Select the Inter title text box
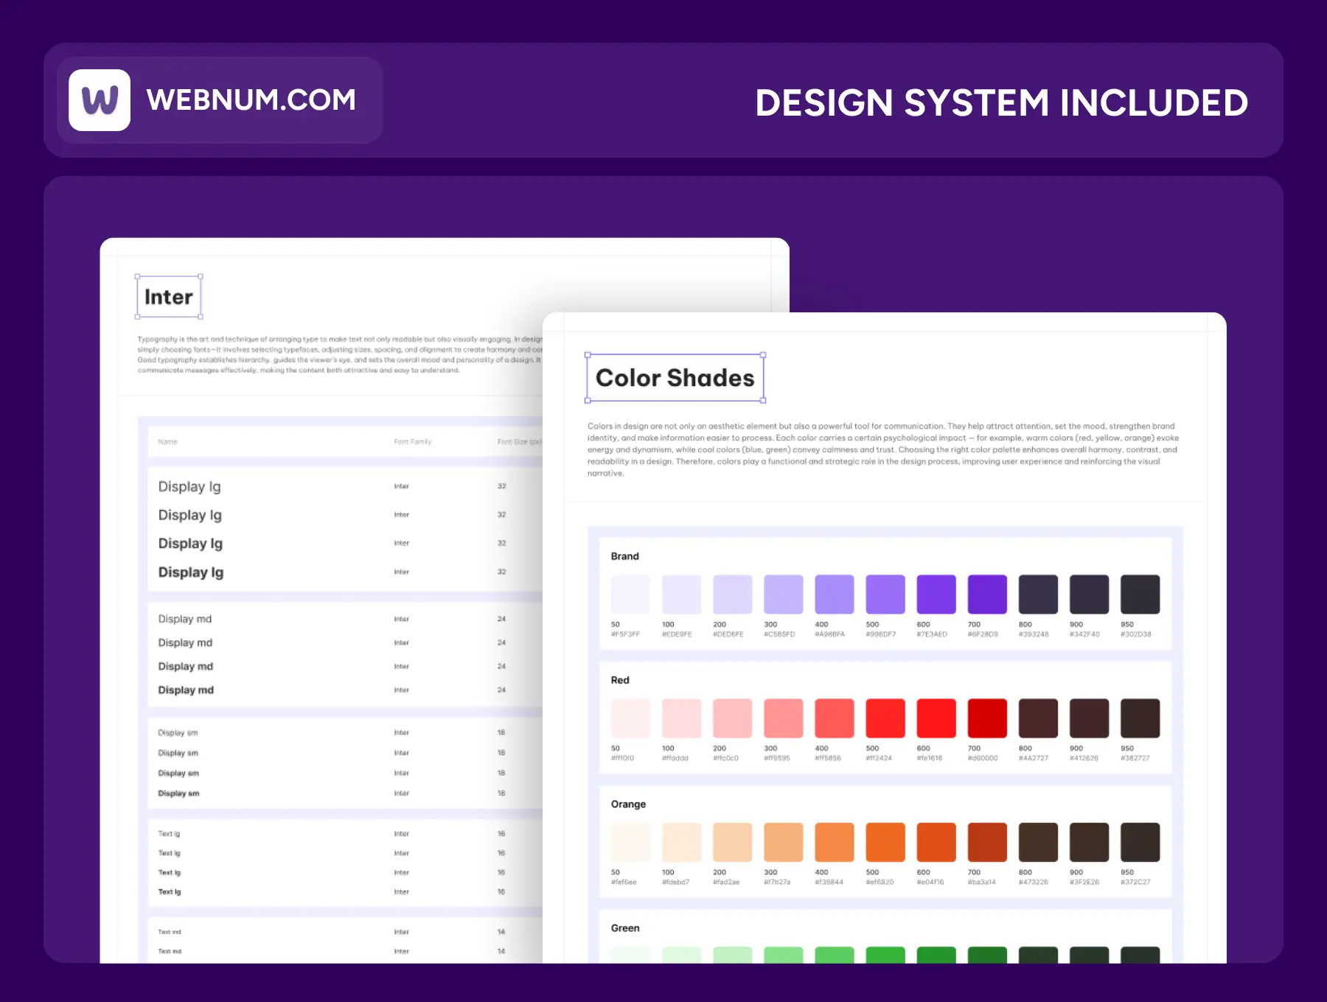 [x=169, y=297]
